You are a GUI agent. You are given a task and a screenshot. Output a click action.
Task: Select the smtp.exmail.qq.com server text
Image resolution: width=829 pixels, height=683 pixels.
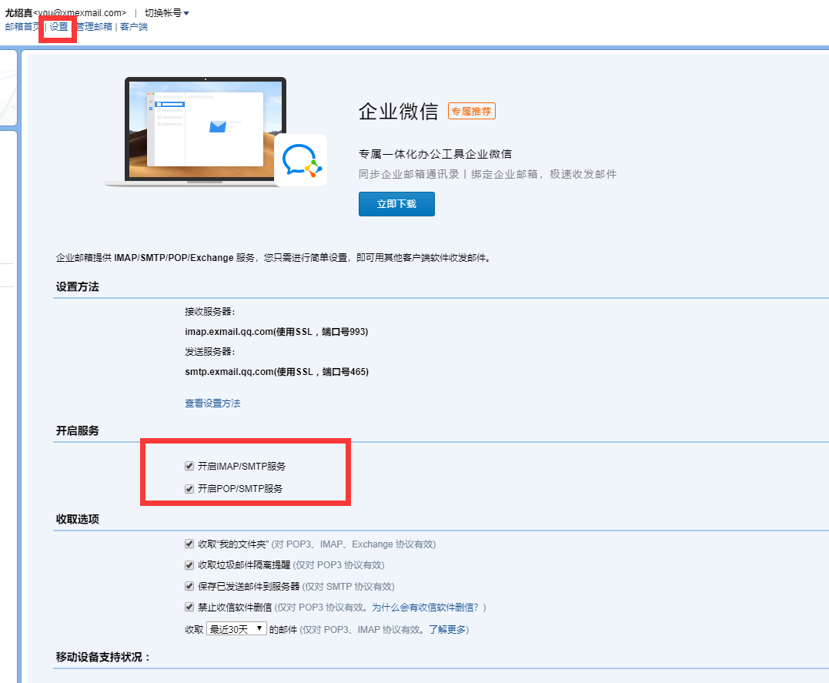(277, 372)
